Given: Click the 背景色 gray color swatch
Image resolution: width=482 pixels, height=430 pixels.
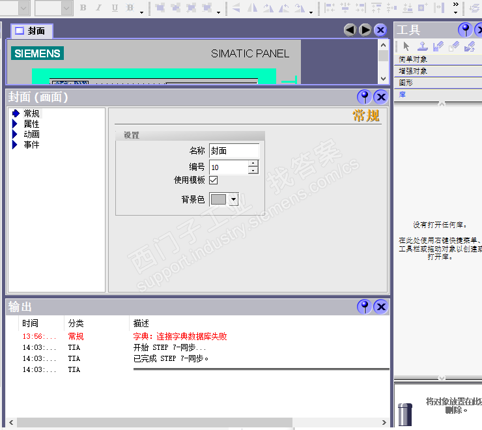Looking at the screenshot, I should pos(218,199).
